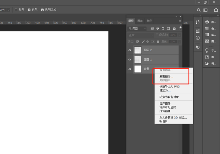Click the search magnifier in options bar
The height and width of the screenshot is (154, 220).
pos(199,10)
